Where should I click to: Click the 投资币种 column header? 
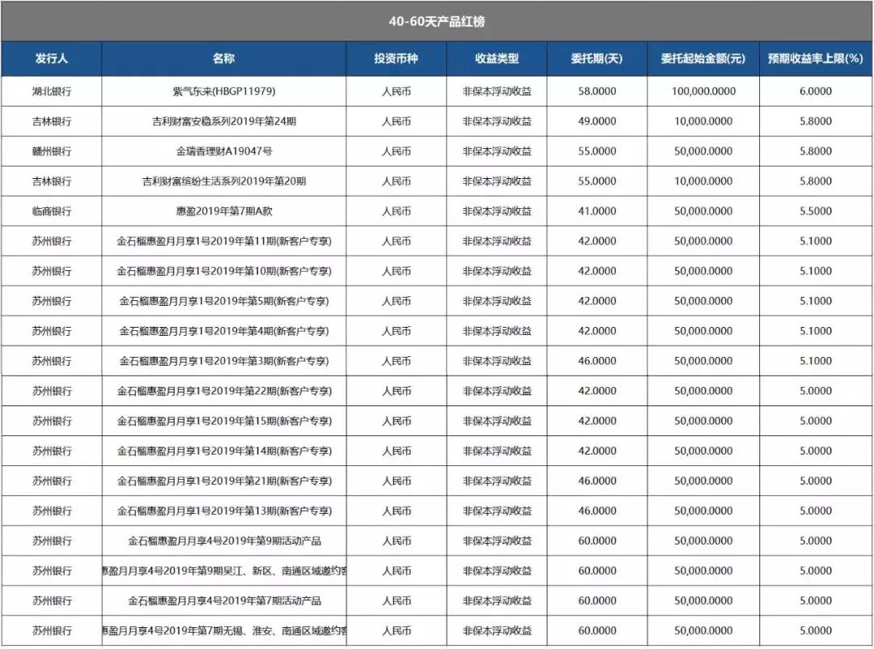pos(397,58)
